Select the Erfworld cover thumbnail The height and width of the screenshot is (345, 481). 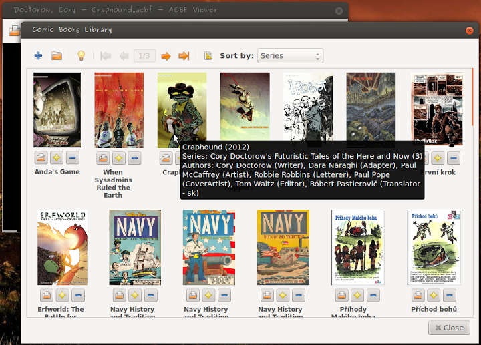coord(62,248)
